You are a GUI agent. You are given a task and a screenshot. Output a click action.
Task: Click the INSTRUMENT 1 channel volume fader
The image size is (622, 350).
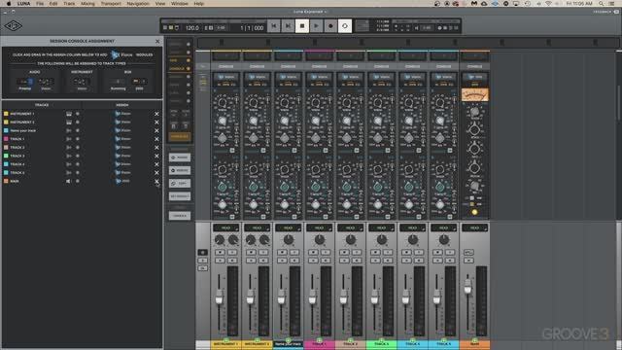pyautogui.click(x=219, y=297)
